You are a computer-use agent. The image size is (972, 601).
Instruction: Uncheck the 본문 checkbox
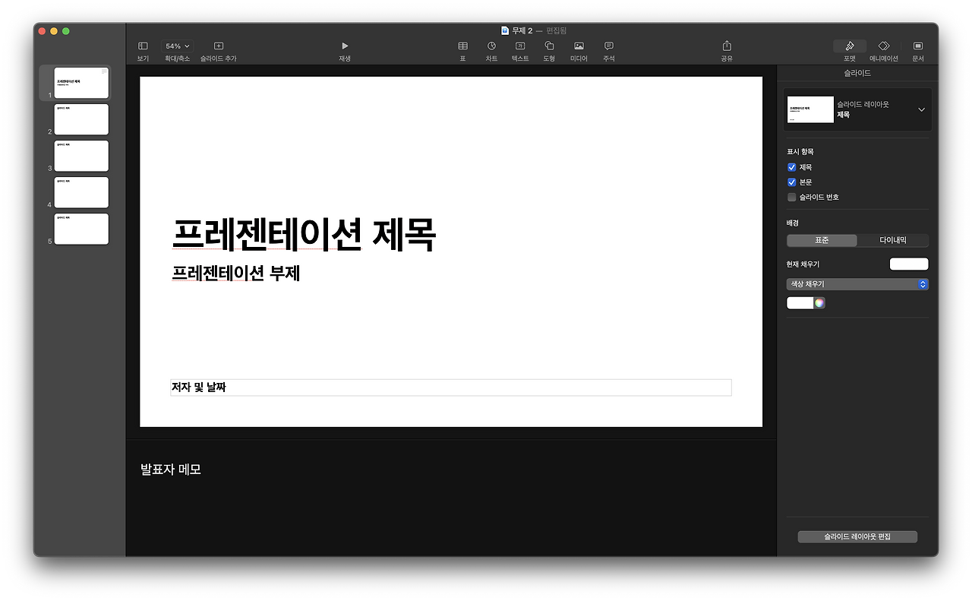click(791, 182)
